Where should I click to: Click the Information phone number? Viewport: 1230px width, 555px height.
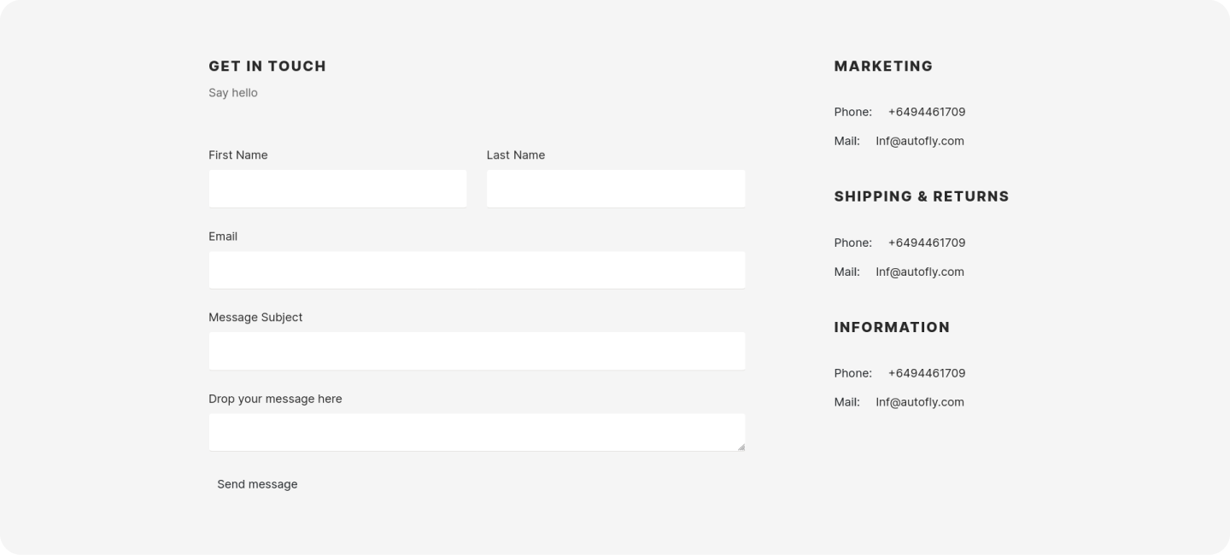pos(927,373)
